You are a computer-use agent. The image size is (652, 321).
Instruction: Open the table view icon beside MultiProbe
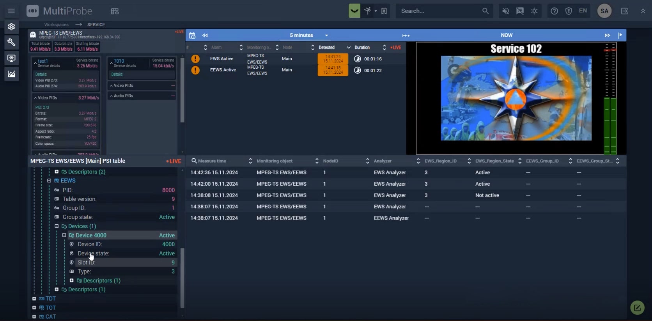(x=115, y=11)
